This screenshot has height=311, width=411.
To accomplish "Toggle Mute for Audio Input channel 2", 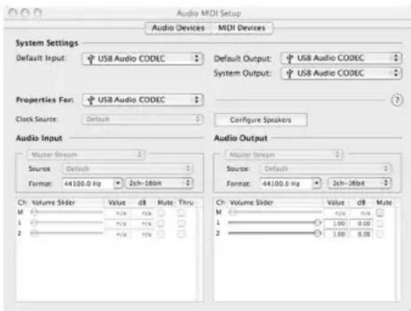I will (x=161, y=233).
